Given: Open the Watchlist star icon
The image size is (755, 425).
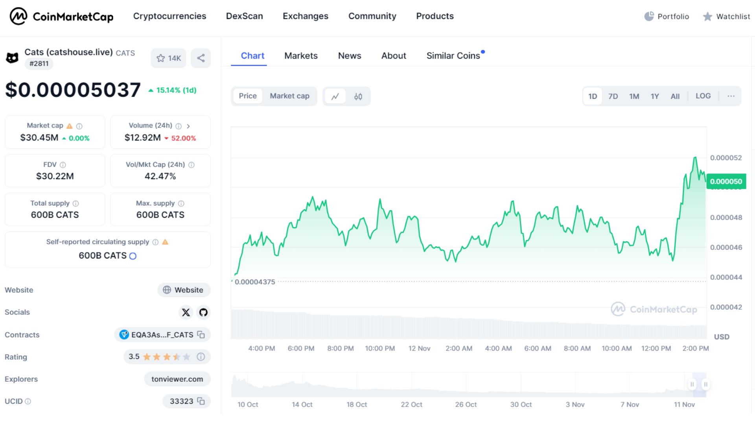Looking at the screenshot, I should tap(707, 17).
